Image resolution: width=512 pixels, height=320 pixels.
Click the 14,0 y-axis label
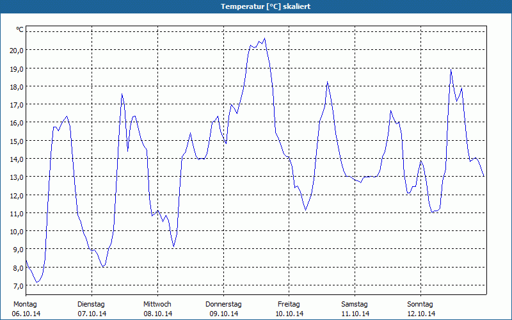click(x=17, y=159)
